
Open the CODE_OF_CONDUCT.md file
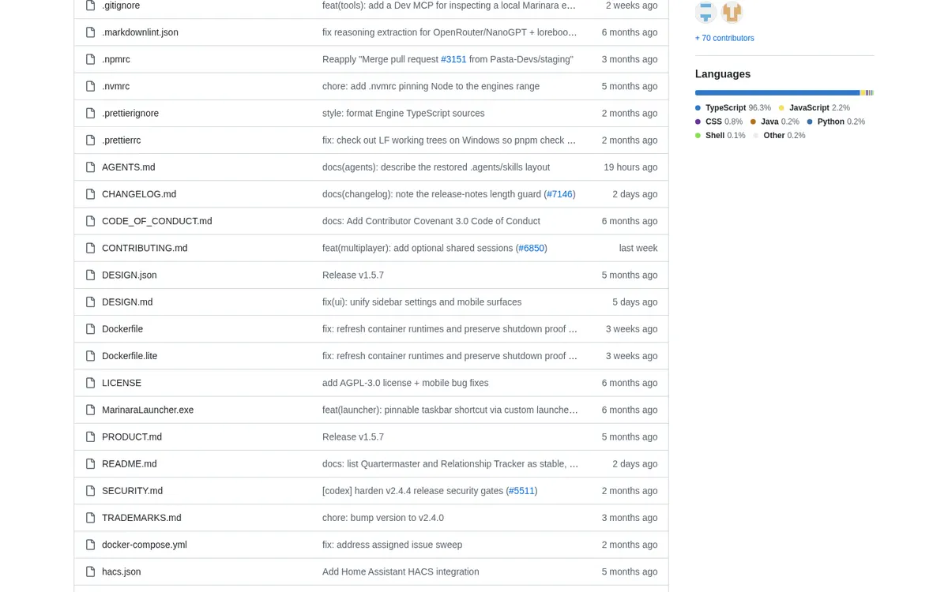click(x=157, y=221)
